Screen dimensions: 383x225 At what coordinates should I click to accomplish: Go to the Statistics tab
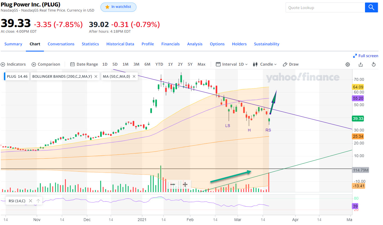point(90,44)
